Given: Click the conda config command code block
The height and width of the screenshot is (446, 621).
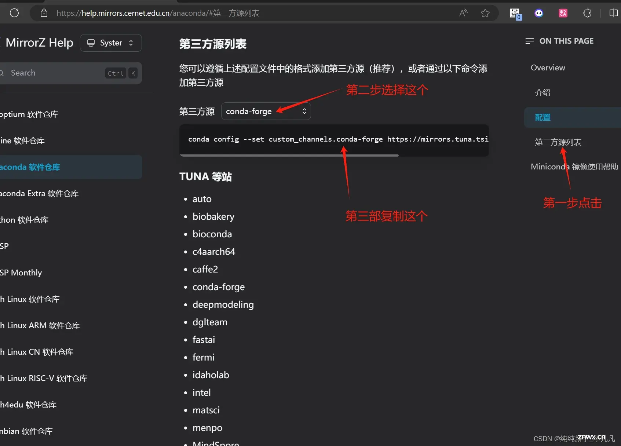Looking at the screenshot, I should pos(334,139).
